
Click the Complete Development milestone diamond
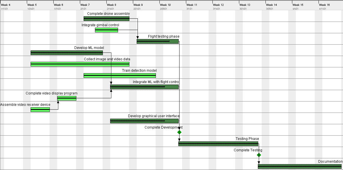click(179, 132)
